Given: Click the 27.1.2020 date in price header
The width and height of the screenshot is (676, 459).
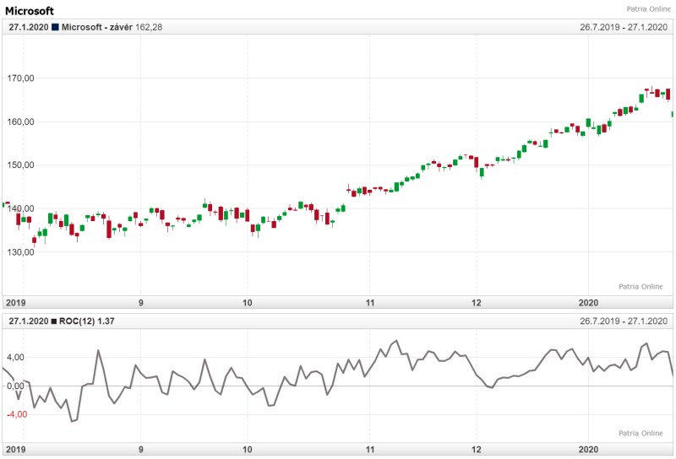Looking at the screenshot, I should pos(28,28).
